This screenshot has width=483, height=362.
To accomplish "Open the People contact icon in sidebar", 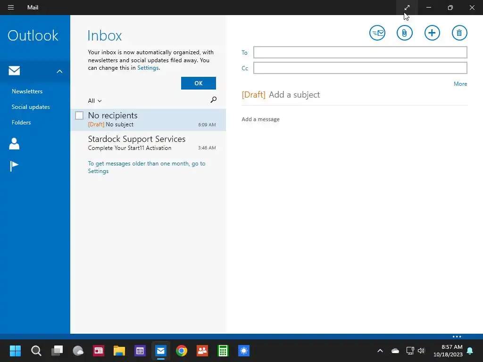I will click(14, 144).
